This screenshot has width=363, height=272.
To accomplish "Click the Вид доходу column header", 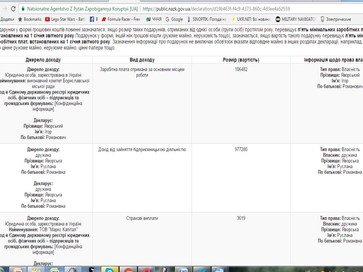I will coord(142,60).
